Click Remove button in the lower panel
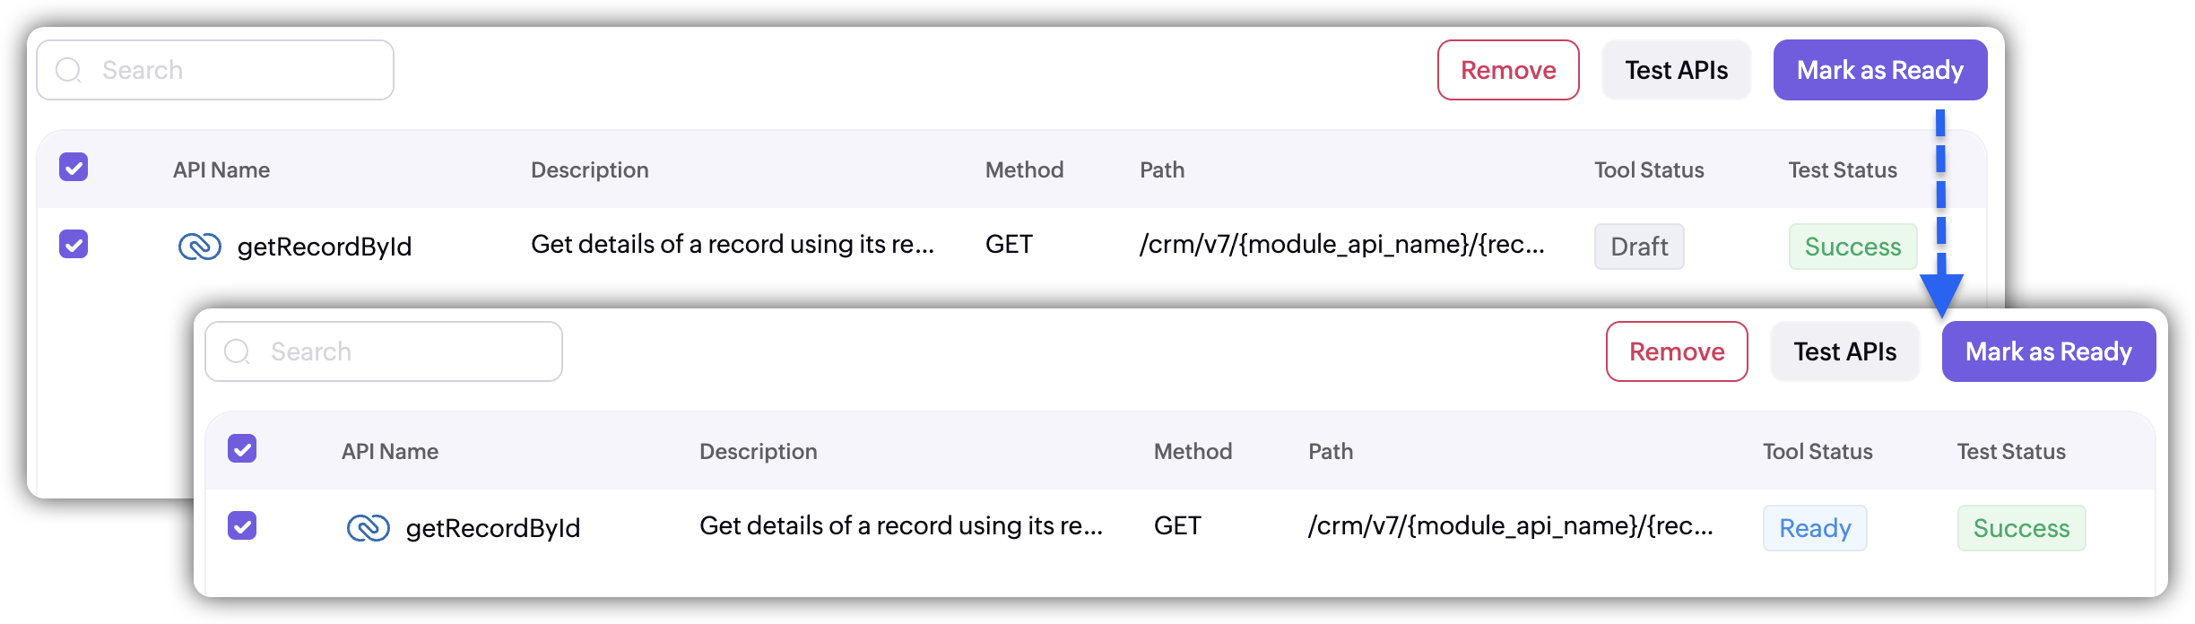The width and height of the screenshot is (2195, 624). click(x=1677, y=351)
